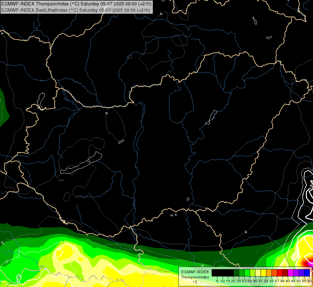Click the legend tick value '33'

266,281
